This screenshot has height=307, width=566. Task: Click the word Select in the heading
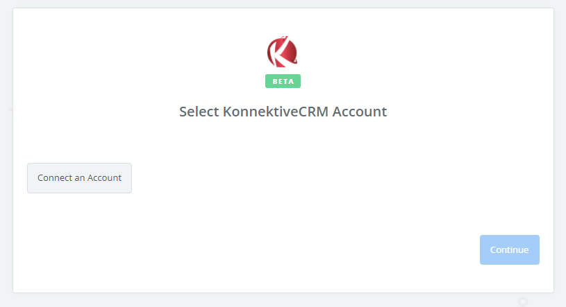click(x=199, y=112)
